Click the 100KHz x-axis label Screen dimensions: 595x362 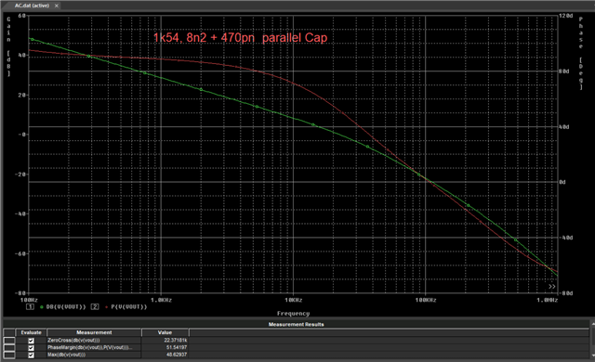426,300
